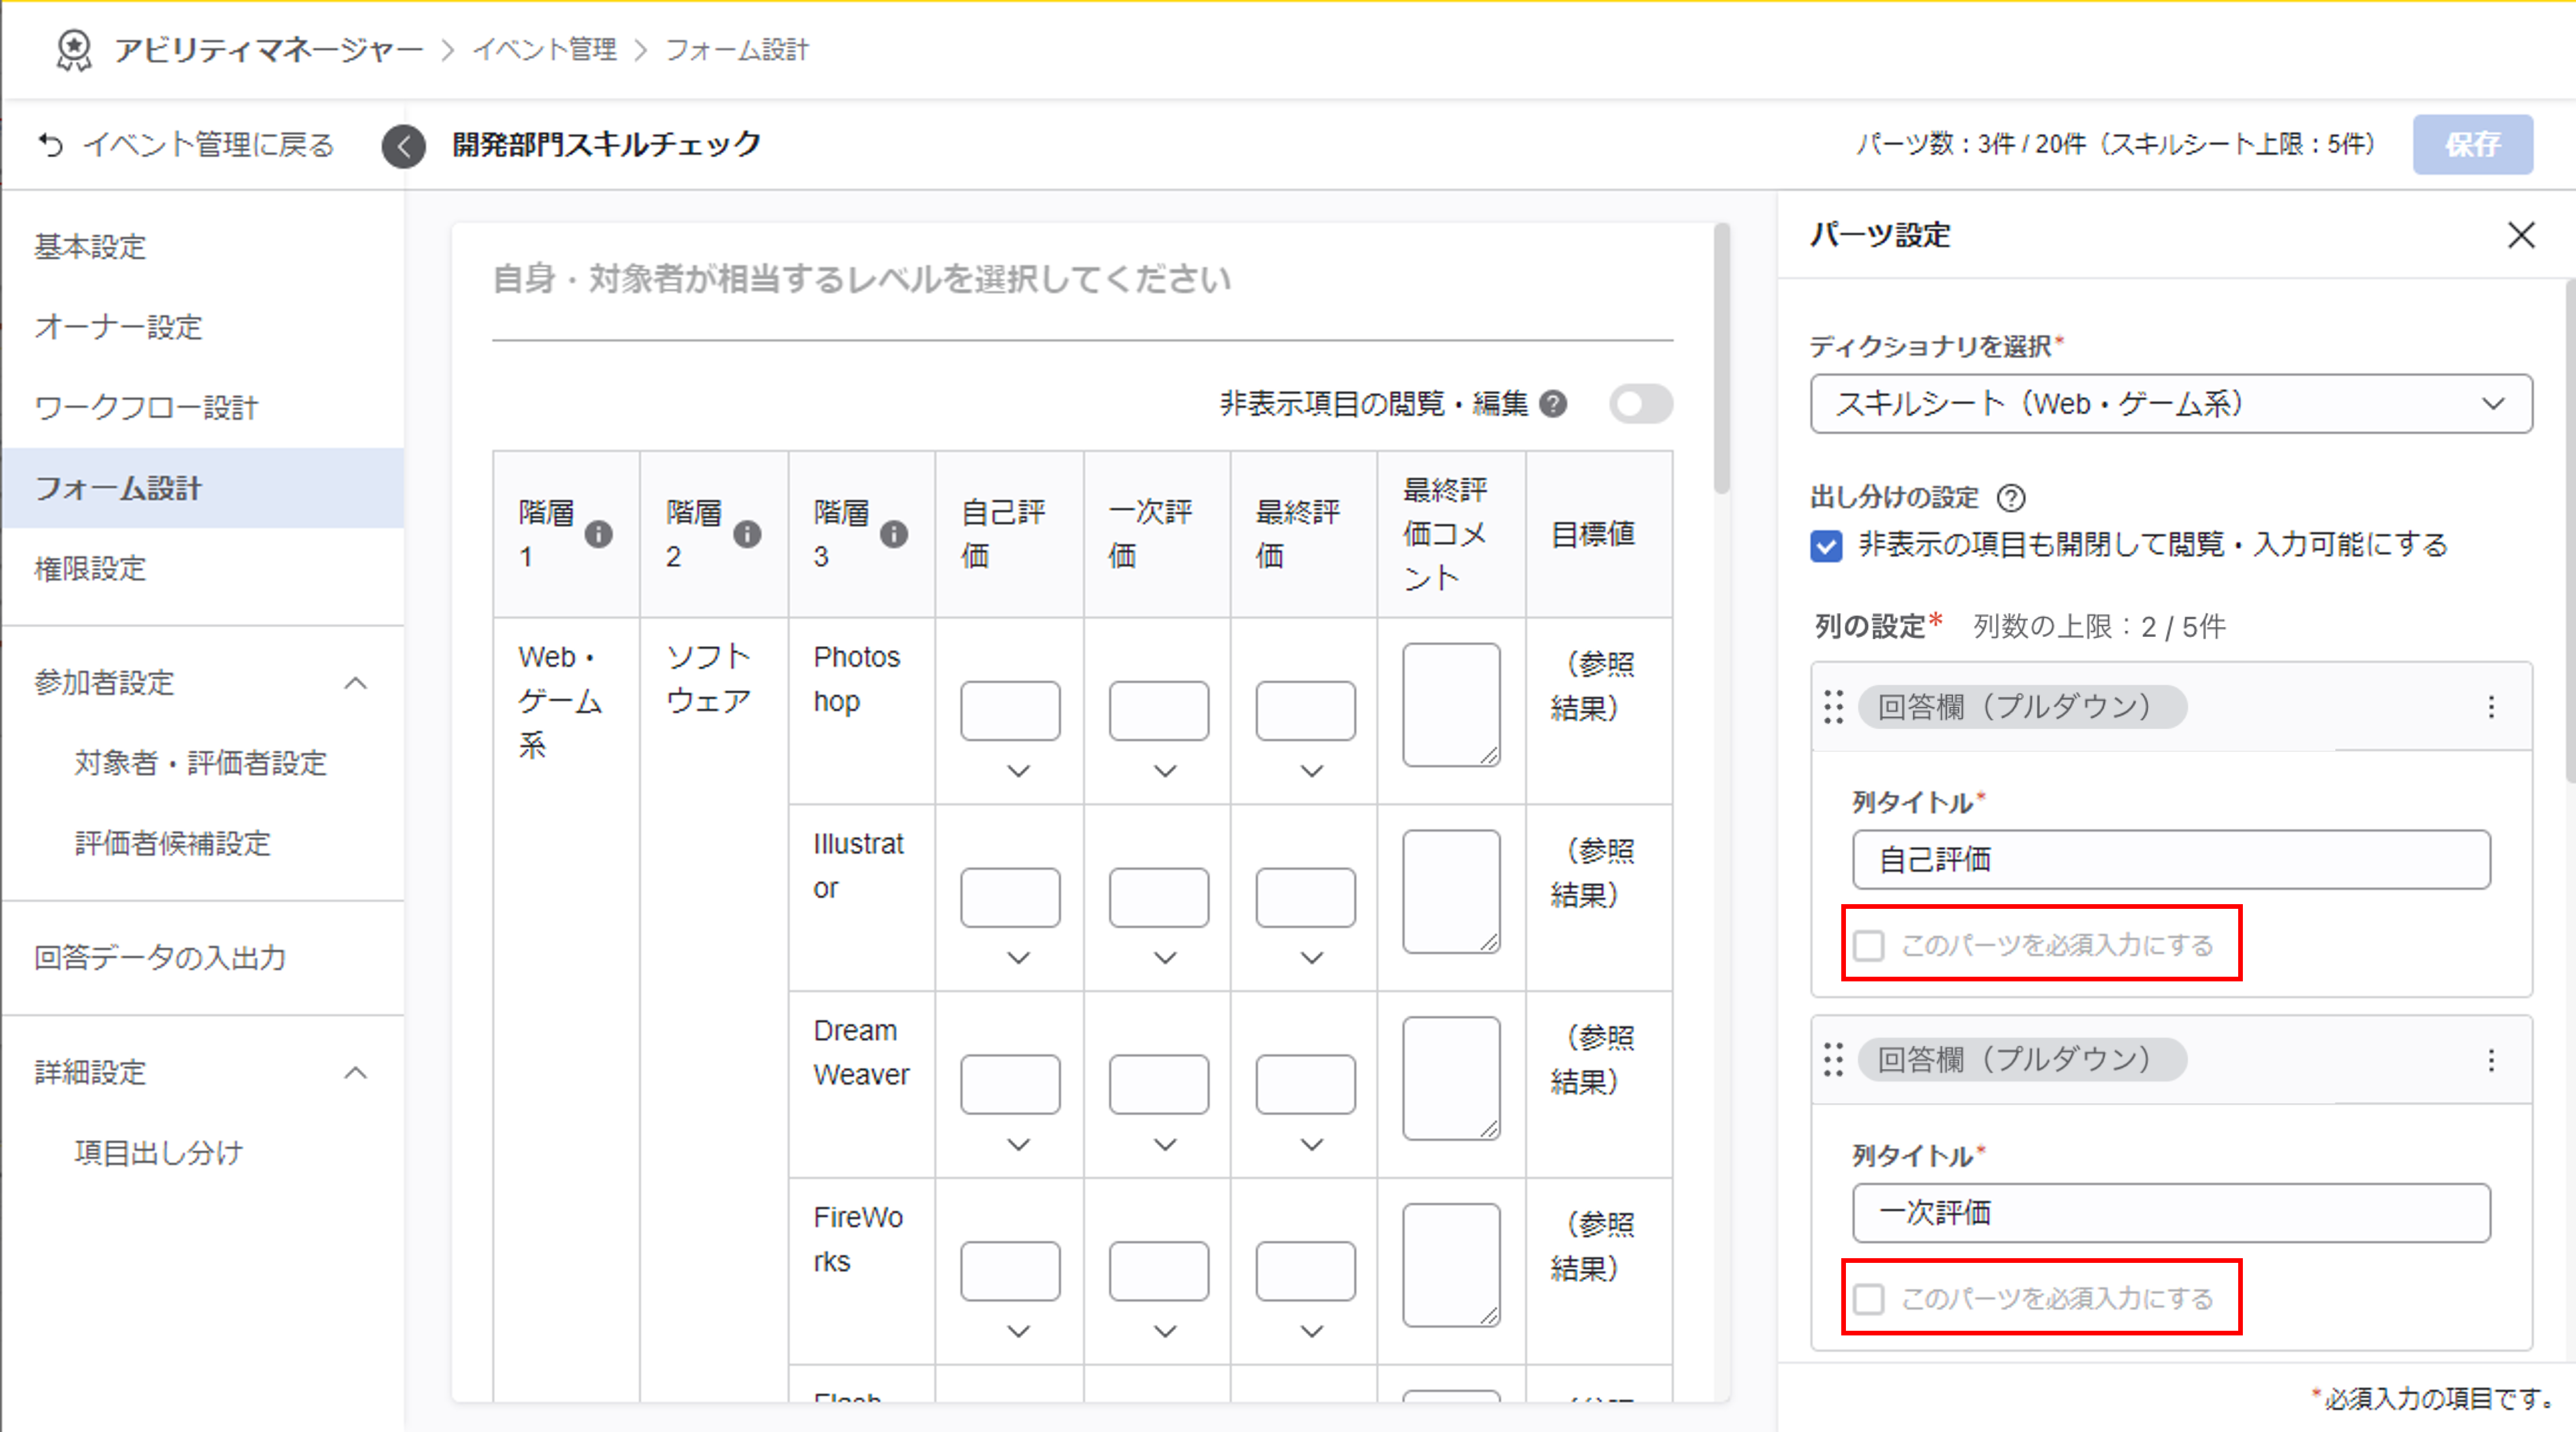Collapse the 参加者設定 sidebar section
The width and height of the screenshot is (2576, 1432).
pyautogui.click(x=355, y=682)
